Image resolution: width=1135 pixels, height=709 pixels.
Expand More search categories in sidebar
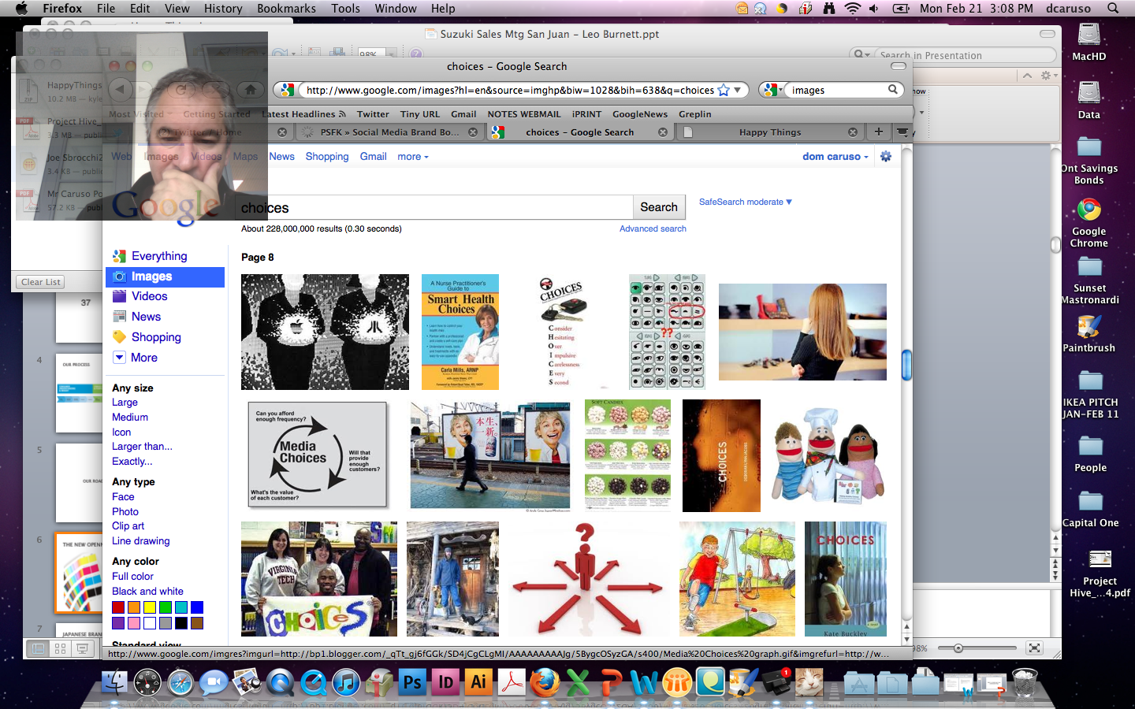pos(143,358)
